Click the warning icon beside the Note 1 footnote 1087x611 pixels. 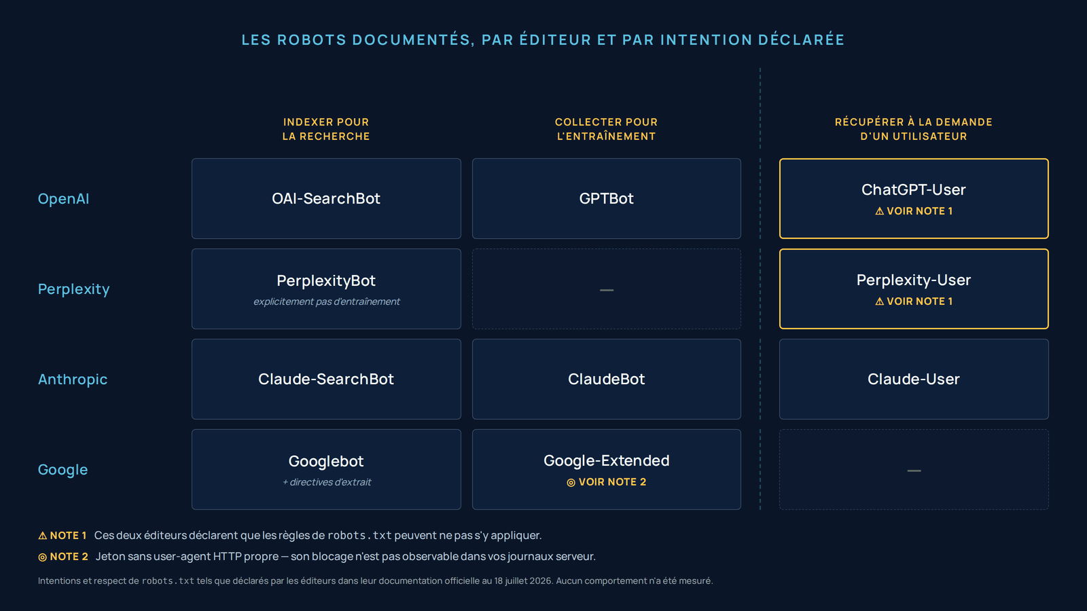(x=43, y=536)
